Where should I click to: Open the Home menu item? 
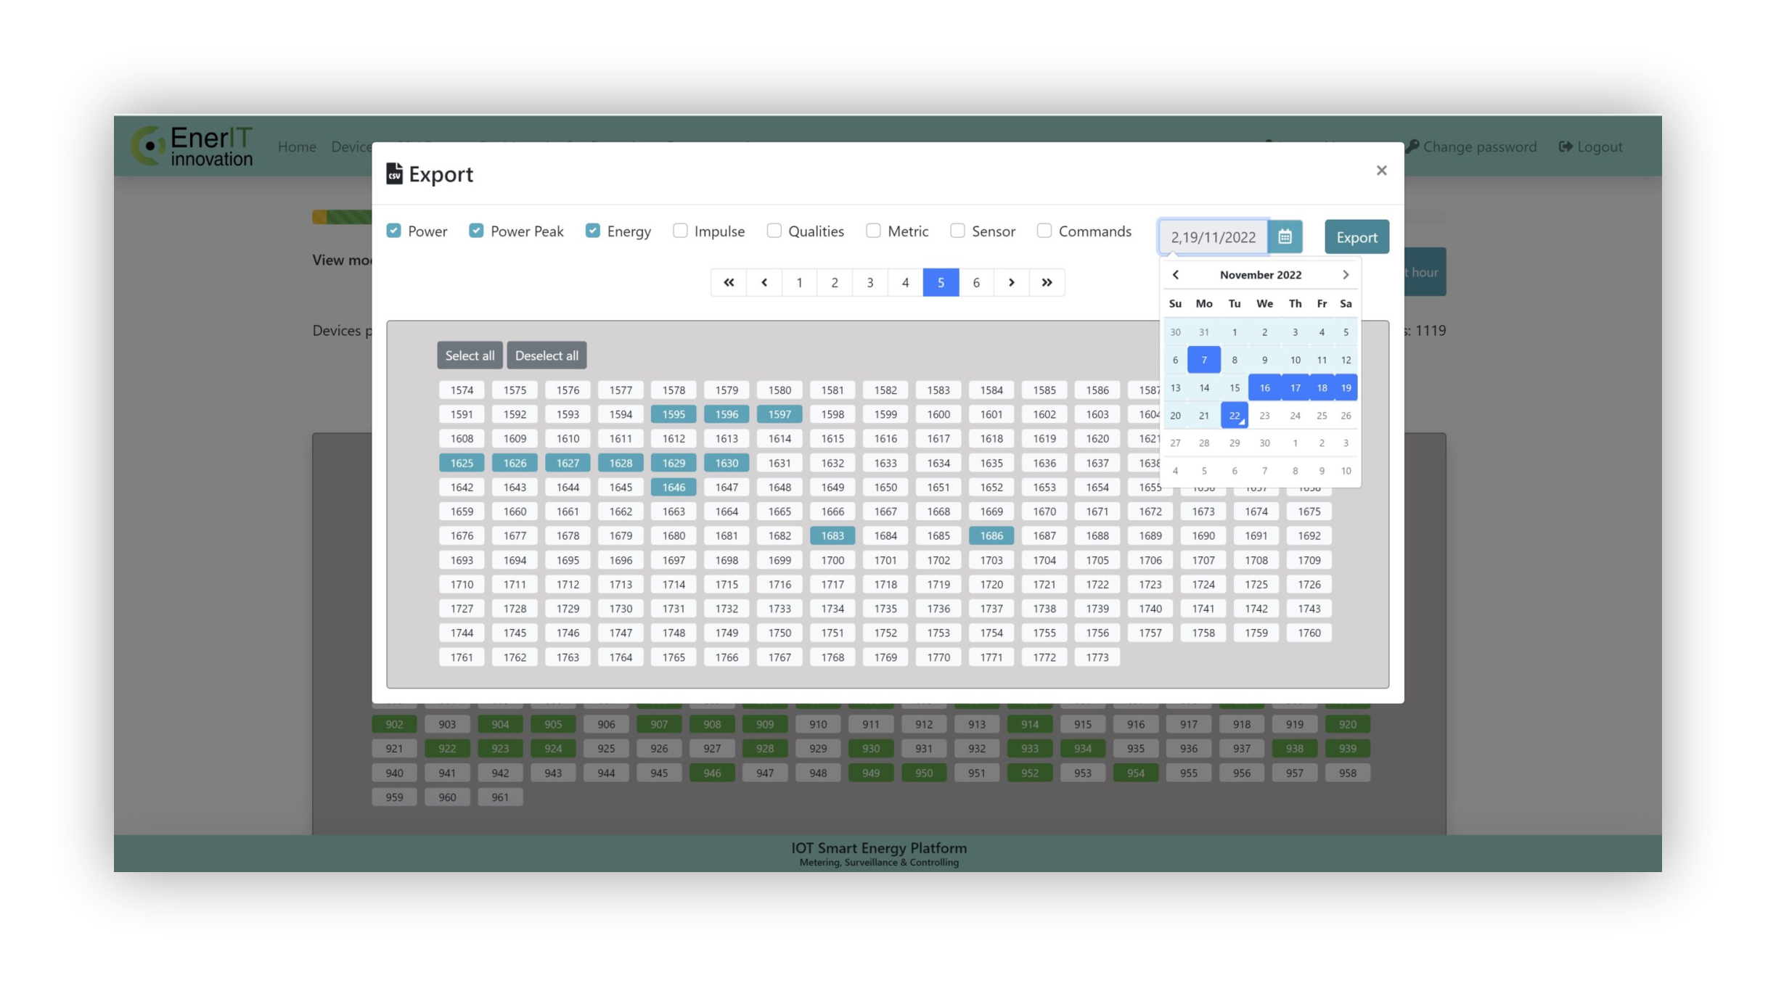297,147
